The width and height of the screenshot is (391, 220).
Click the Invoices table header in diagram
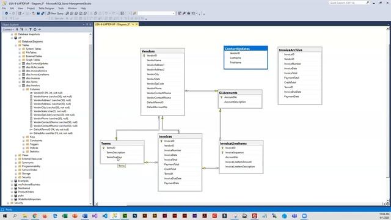point(180,136)
